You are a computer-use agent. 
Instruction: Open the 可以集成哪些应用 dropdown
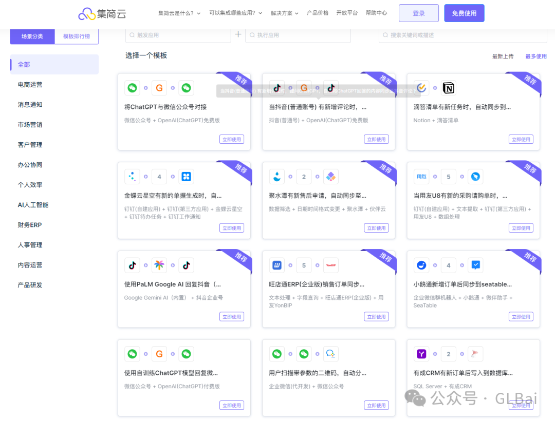coord(235,13)
